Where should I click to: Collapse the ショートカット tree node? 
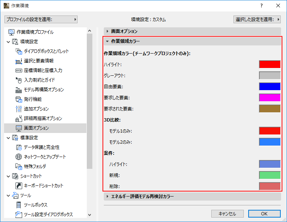(x=8, y=176)
